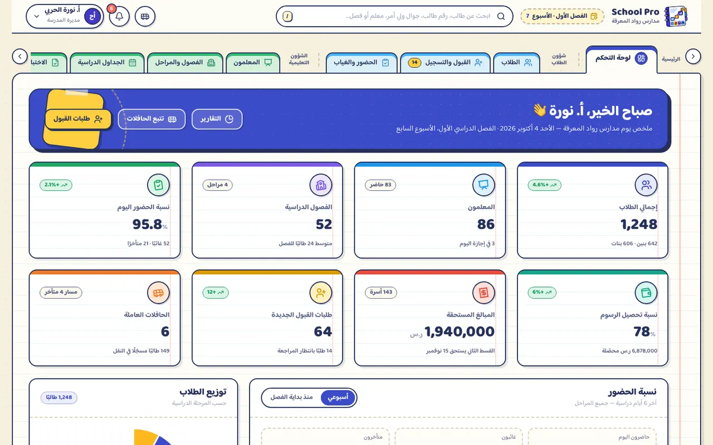The image size is (713, 445).
Task: Click today's attendance clipboard icon
Action: (x=158, y=185)
